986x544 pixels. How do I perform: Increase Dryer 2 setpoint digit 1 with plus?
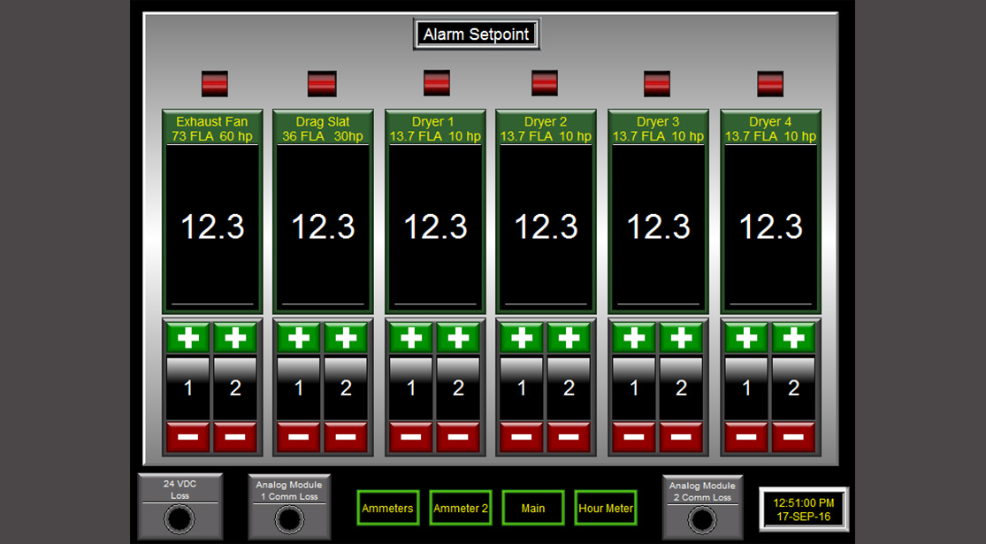522,338
